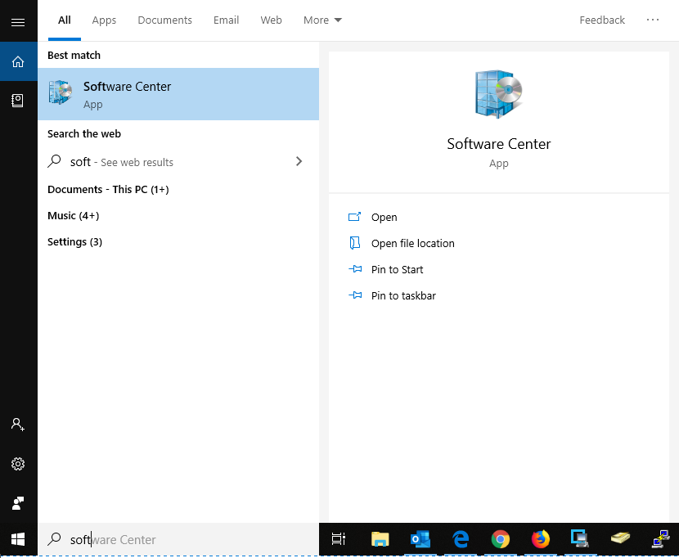Open Settings via the gear icon
Screen dimensions: 679x558
(x=18, y=464)
